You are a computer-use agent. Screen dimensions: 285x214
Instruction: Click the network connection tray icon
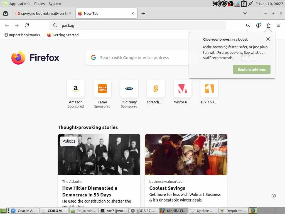click(250, 4)
